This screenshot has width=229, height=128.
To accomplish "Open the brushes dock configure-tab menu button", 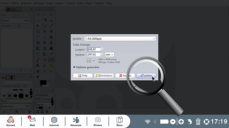I will (x=31, y=77).
